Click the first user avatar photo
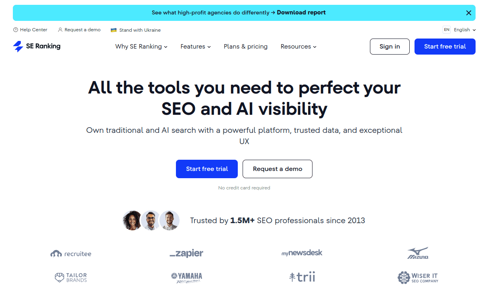 pyautogui.click(x=132, y=220)
